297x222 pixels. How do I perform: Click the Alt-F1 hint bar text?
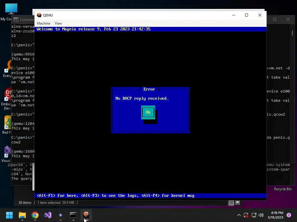(115, 196)
